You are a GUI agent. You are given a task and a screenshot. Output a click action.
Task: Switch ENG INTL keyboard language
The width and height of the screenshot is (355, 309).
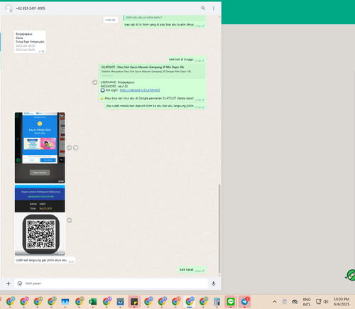click(307, 302)
